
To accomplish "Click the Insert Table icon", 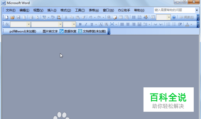I will tap(121, 17).
